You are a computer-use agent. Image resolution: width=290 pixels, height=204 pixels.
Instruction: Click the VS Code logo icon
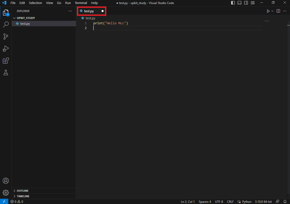[4, 3]
